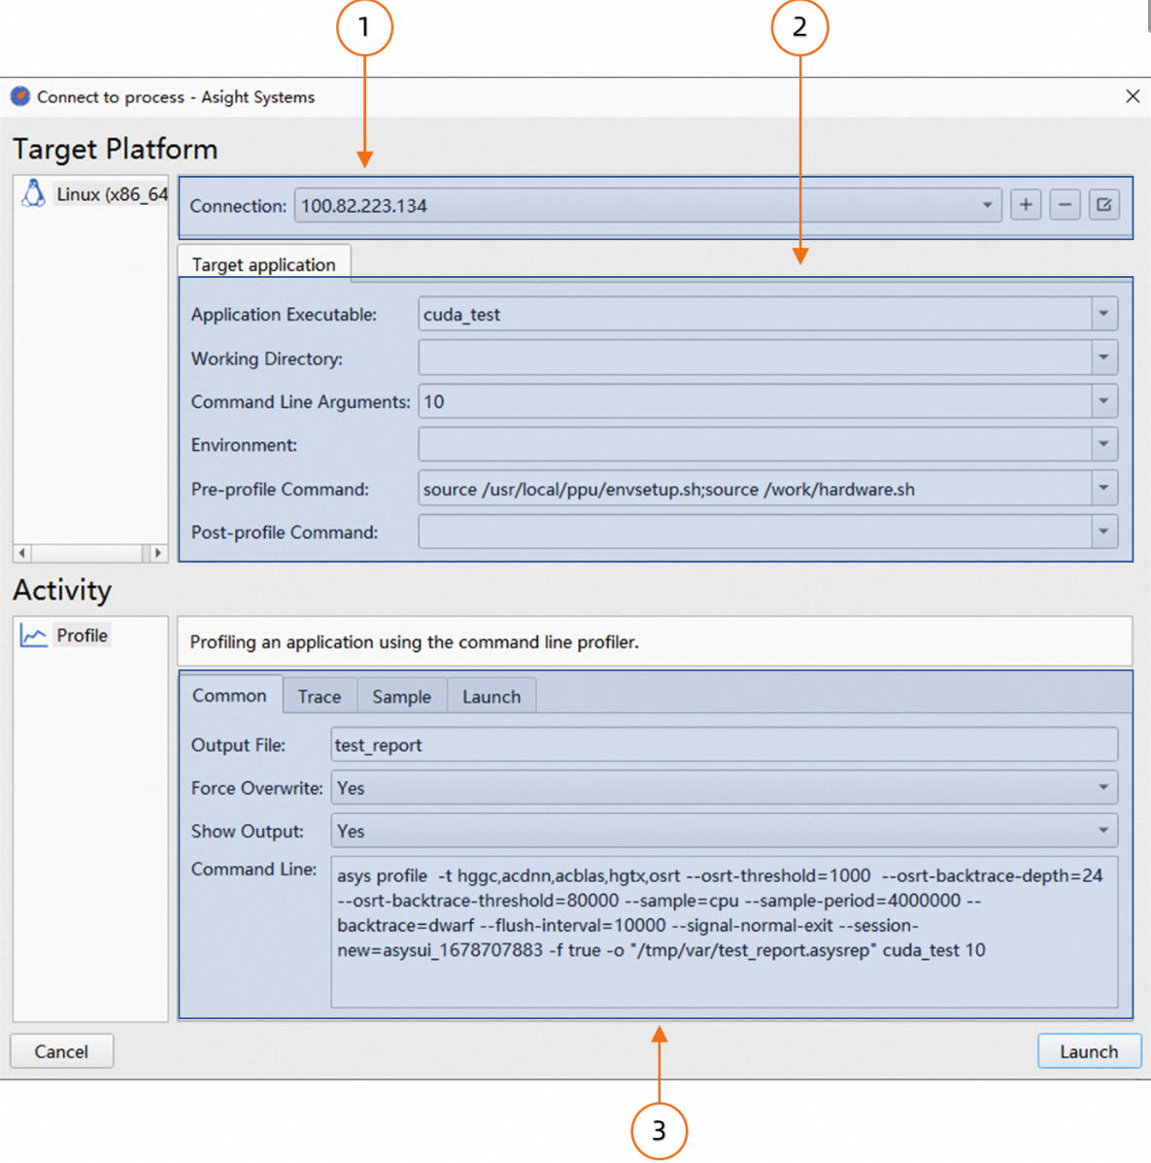The image size is (1151, 1163).
Task: Switch to the Trace tab
Action: [320, 697]
